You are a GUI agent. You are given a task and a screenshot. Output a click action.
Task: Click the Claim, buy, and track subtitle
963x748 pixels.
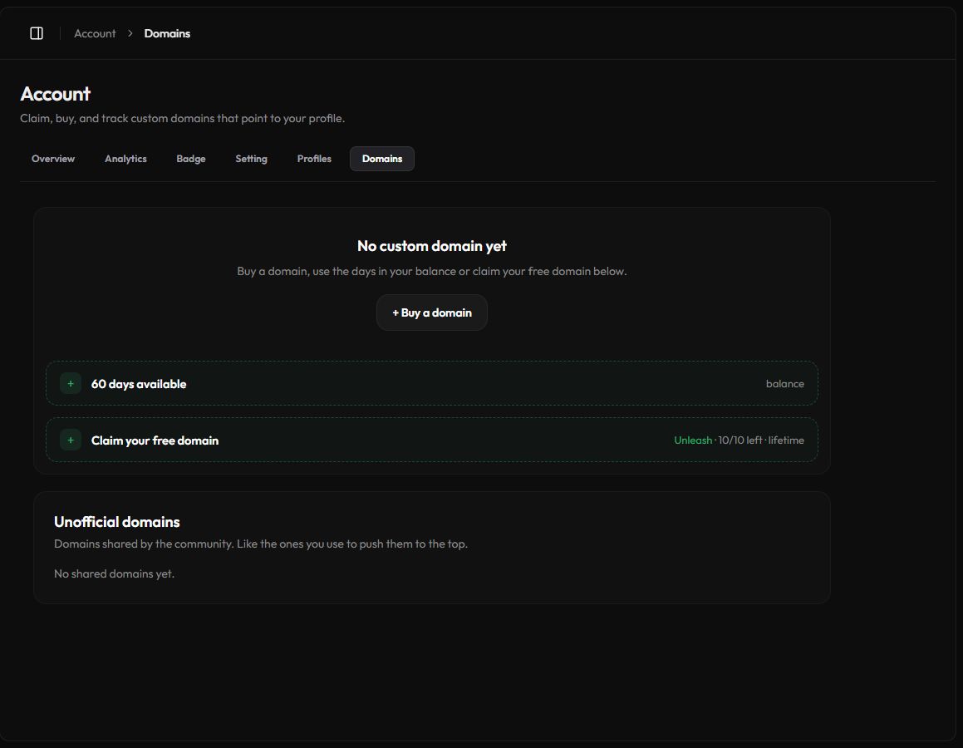(x=183, y=118)
